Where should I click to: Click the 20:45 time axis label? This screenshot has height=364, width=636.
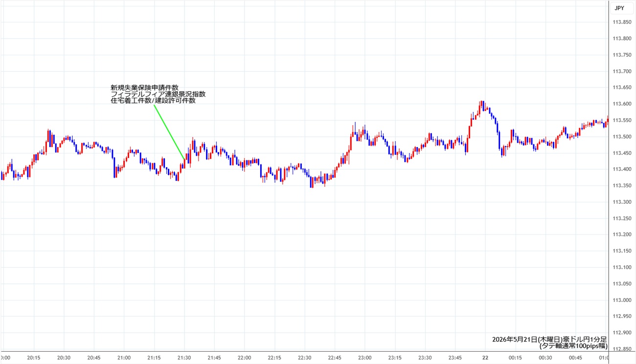point(94,358)
